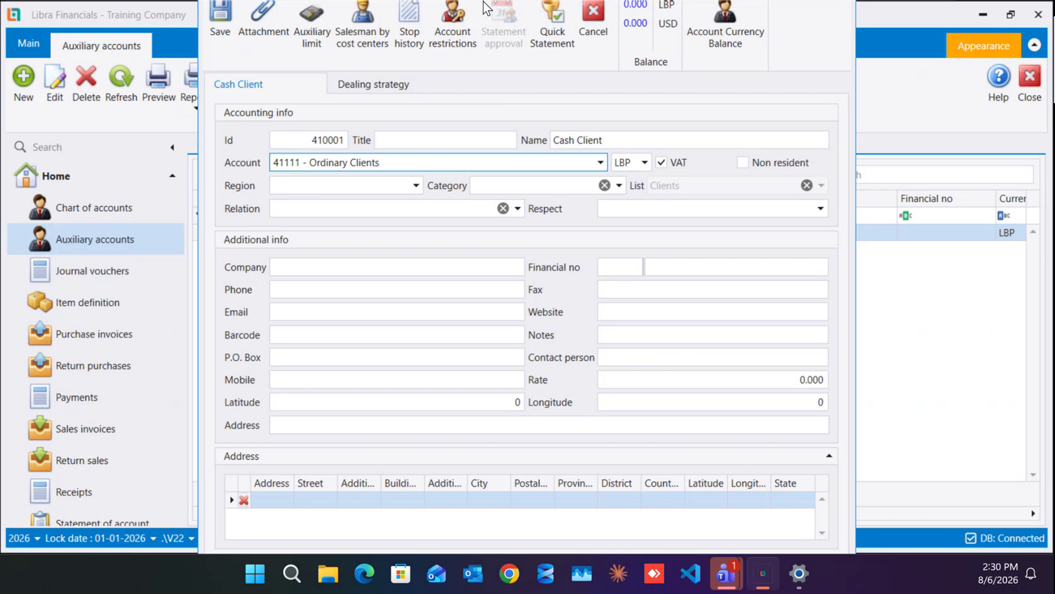Click Refresh in the main window ribbon

[x=121, y=84]
